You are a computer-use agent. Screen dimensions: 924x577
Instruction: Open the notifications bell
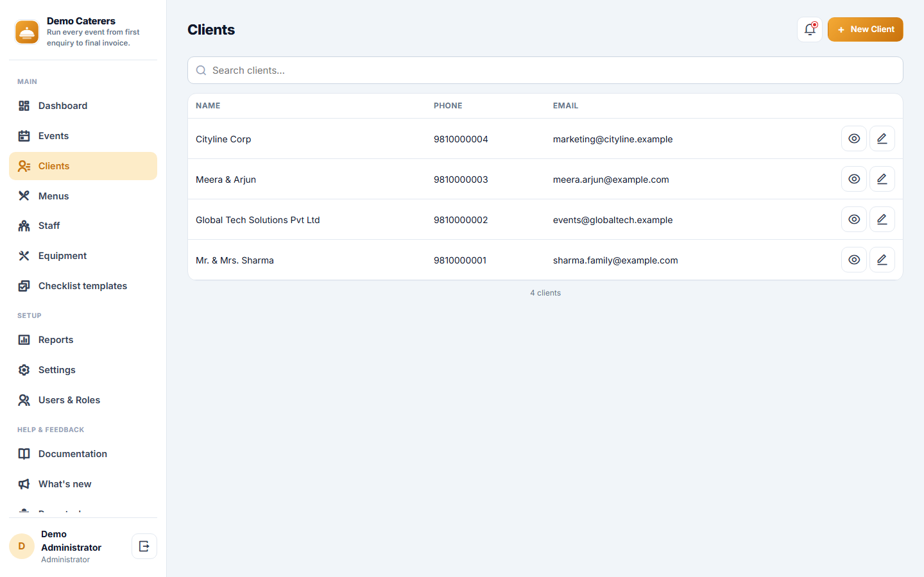point(810,29)
